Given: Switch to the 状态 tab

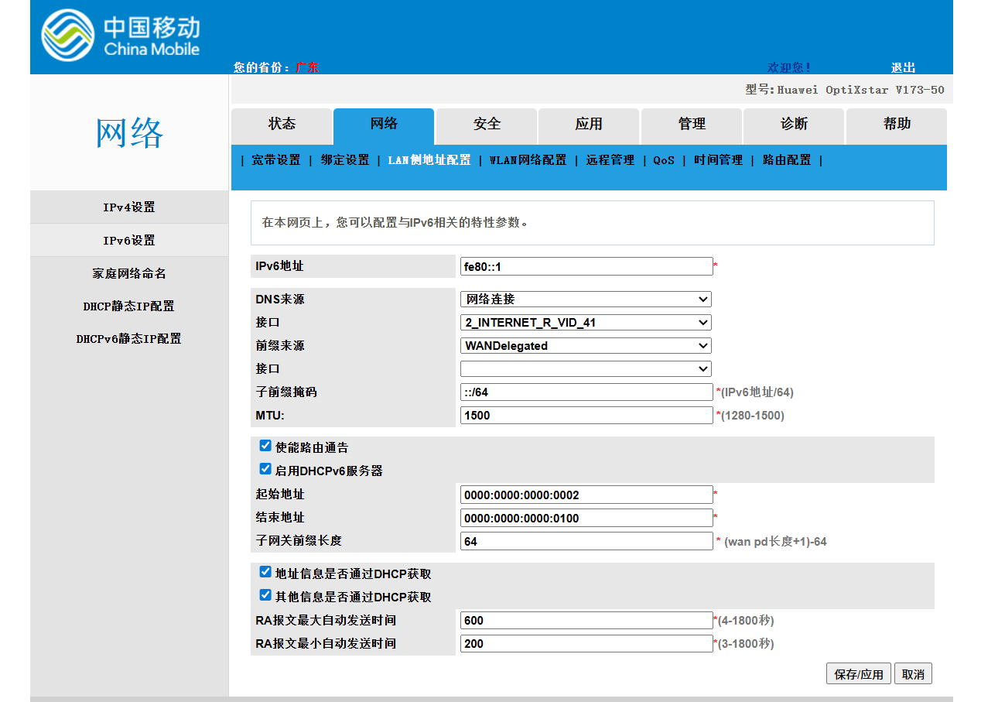Looking at the screenshot, I should [x=282, y=125].
